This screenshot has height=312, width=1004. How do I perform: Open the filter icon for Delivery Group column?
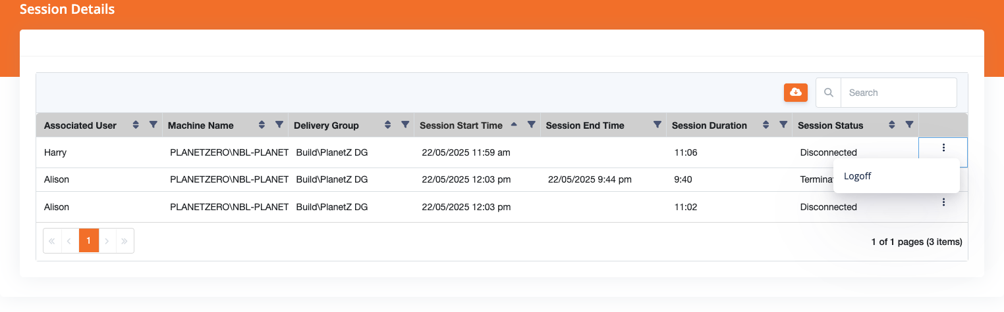(404, 125)
